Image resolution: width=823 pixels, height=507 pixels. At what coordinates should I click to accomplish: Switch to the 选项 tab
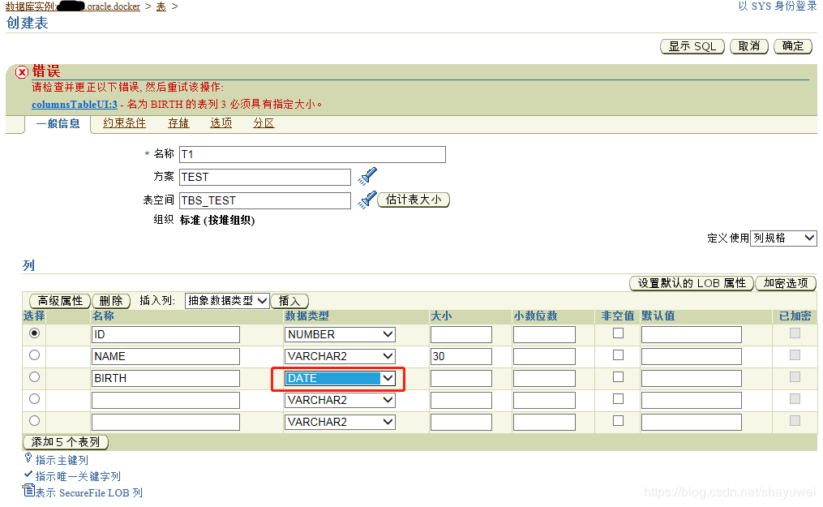point(221,123)
